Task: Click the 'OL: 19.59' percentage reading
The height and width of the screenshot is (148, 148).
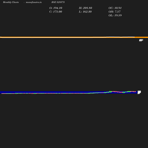Action: 115,15
